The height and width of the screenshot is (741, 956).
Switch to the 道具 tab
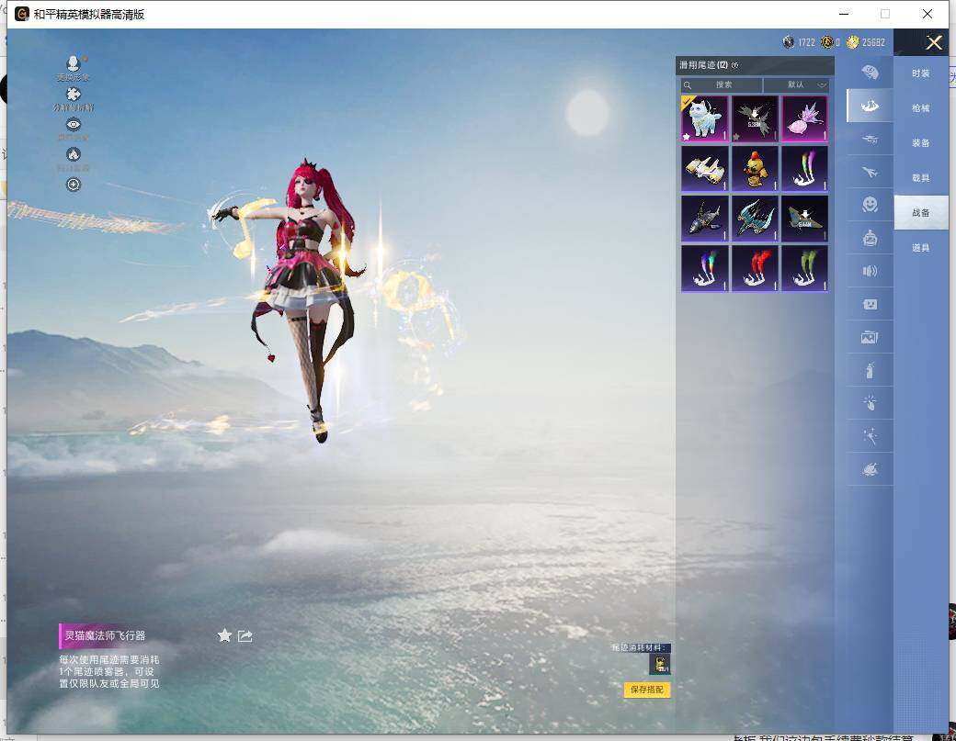tap(921, 248)
